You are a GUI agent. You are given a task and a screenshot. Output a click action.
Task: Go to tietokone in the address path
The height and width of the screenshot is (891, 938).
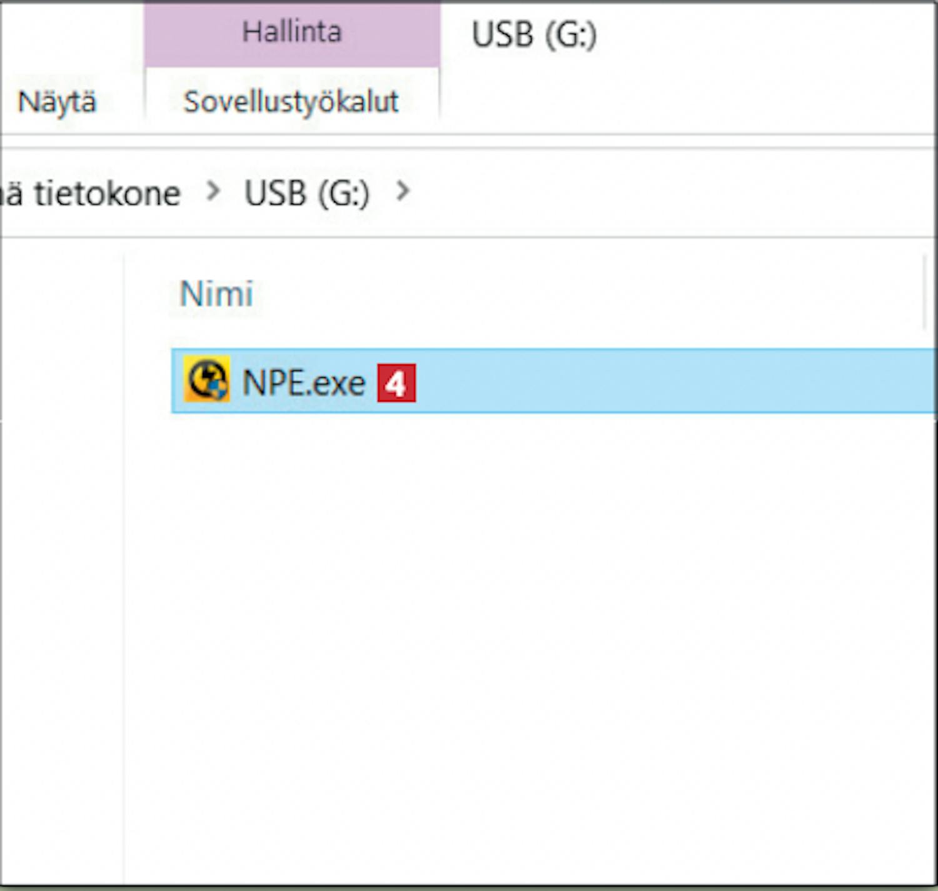(x=106, y=194)
